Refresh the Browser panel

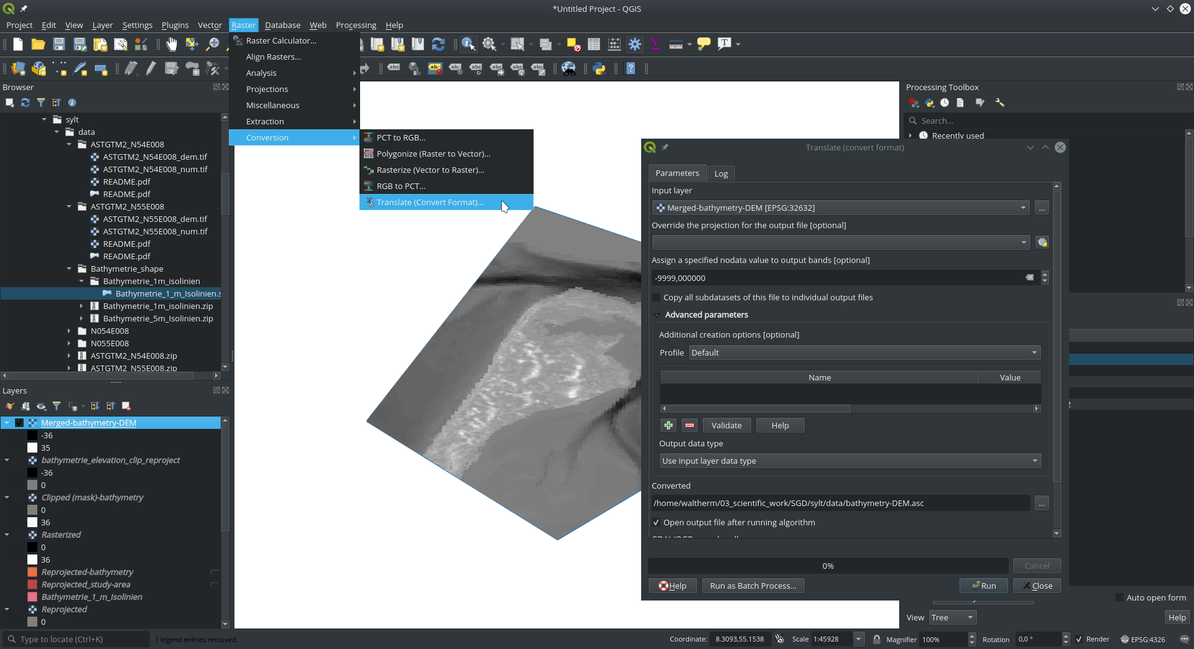point(25,103)
